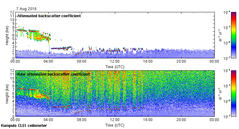Viewport: 239px width, 129px height.
Task: Click the 10-7 tick on upper colorbar
Action: (227, 58)
